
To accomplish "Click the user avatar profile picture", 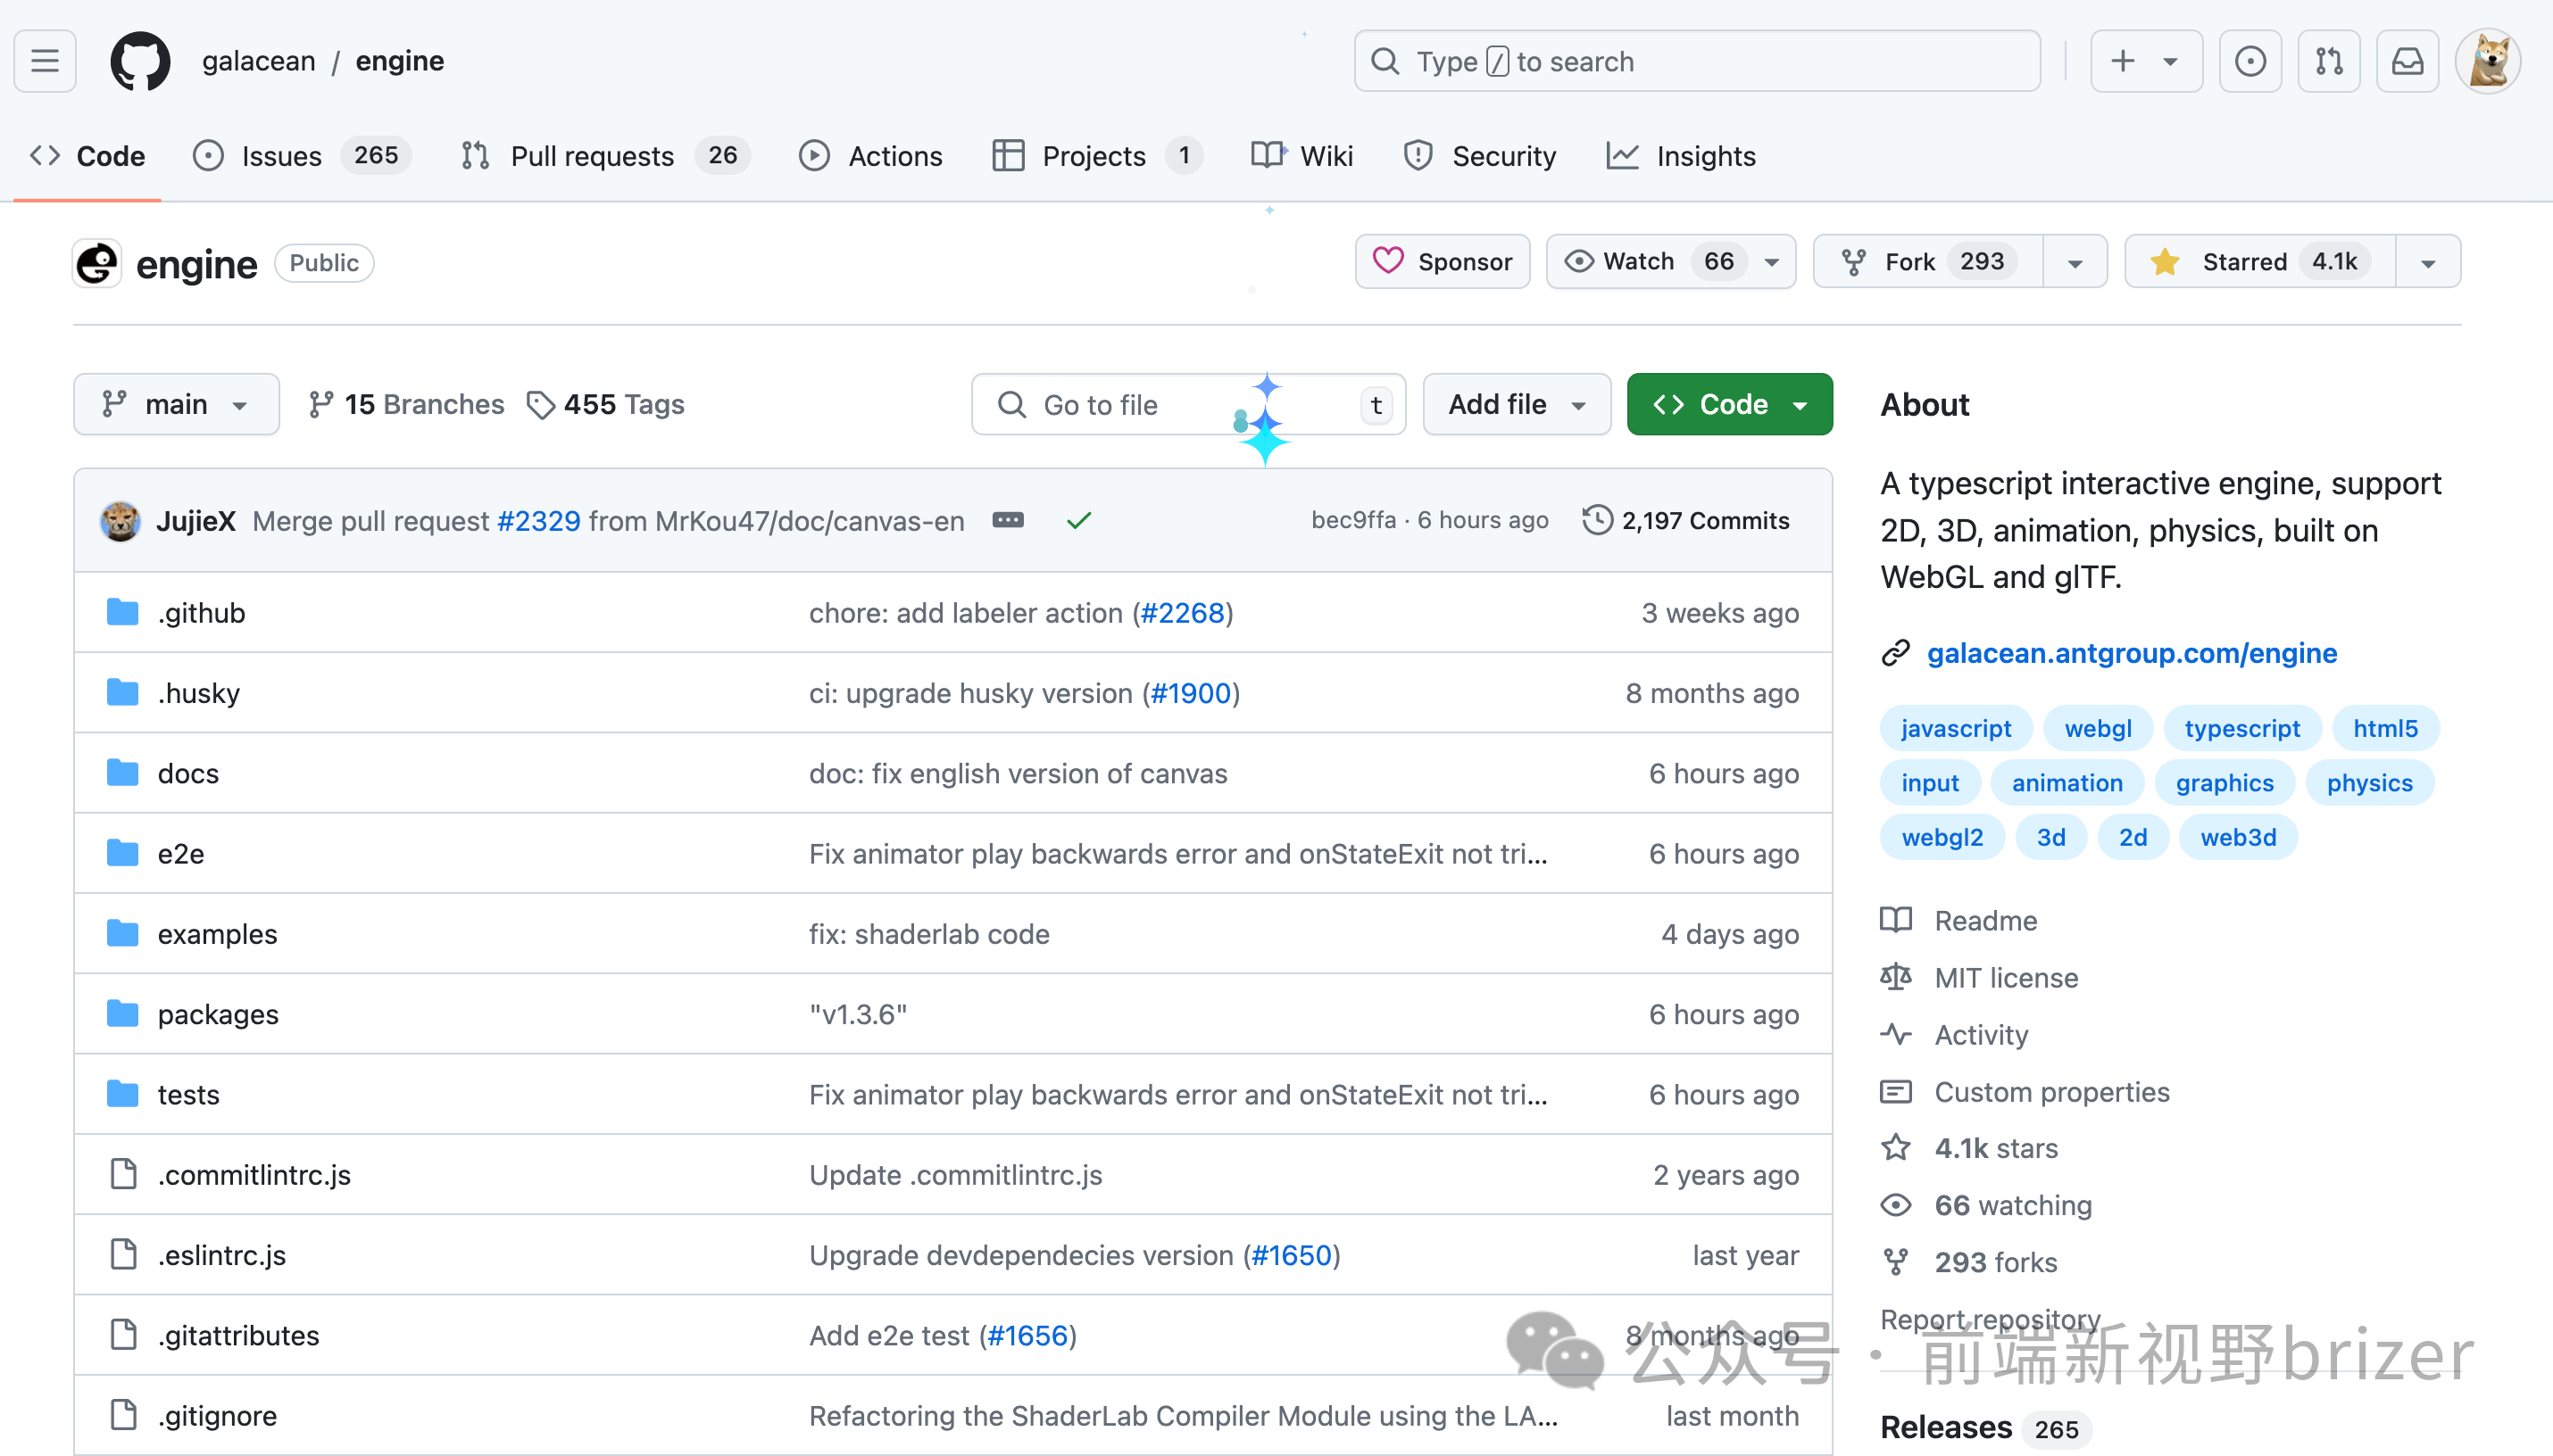I will (2488, 61).
